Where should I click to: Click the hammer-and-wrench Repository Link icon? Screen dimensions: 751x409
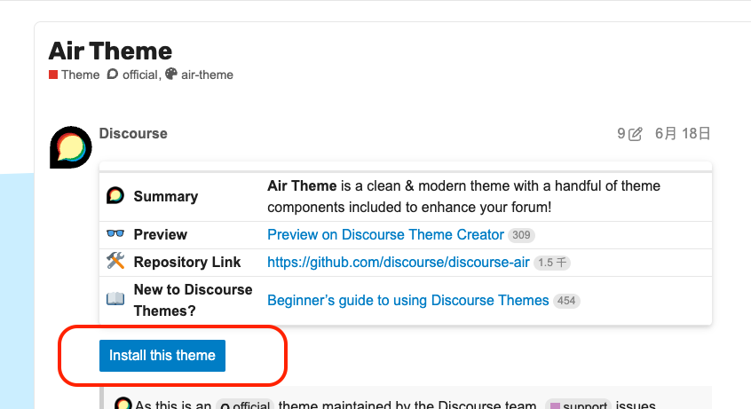point(115,261)
